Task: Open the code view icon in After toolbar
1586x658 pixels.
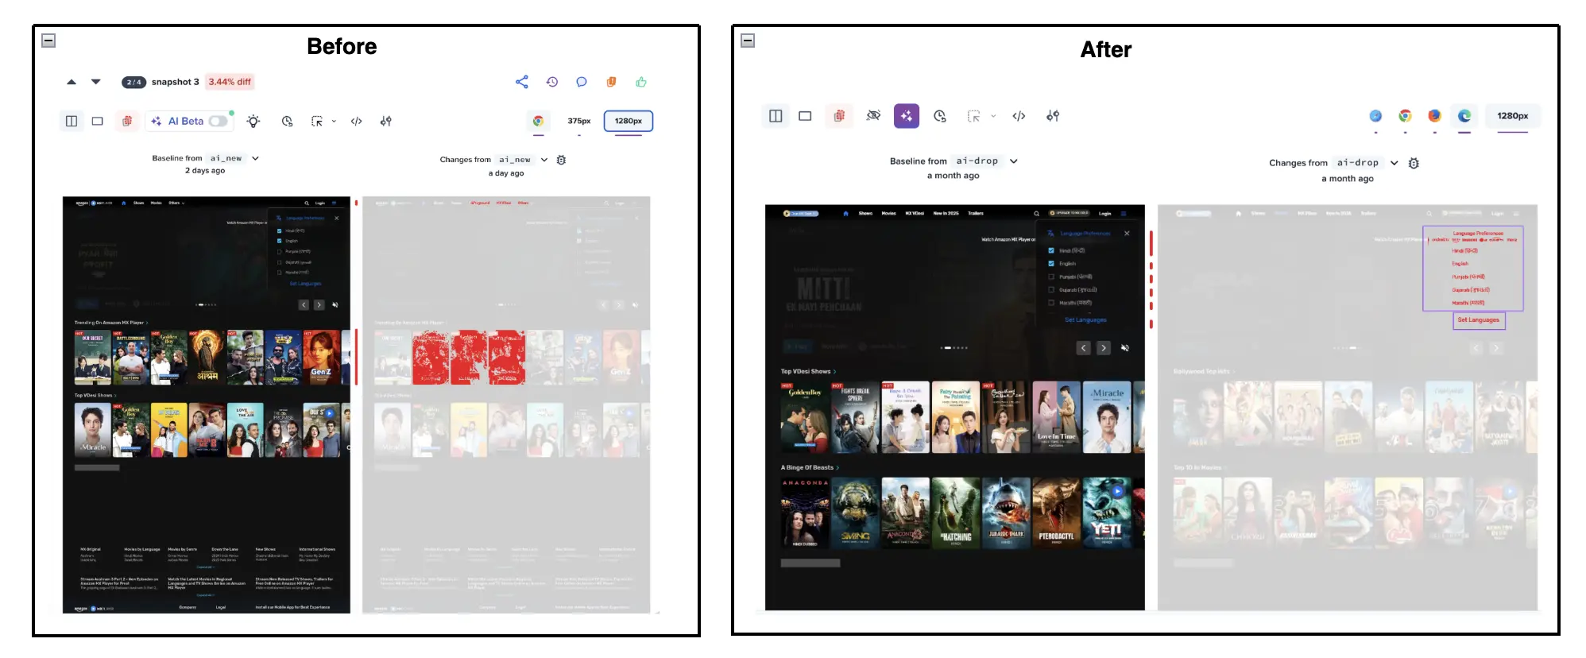Action: (x=1019, y=116)
